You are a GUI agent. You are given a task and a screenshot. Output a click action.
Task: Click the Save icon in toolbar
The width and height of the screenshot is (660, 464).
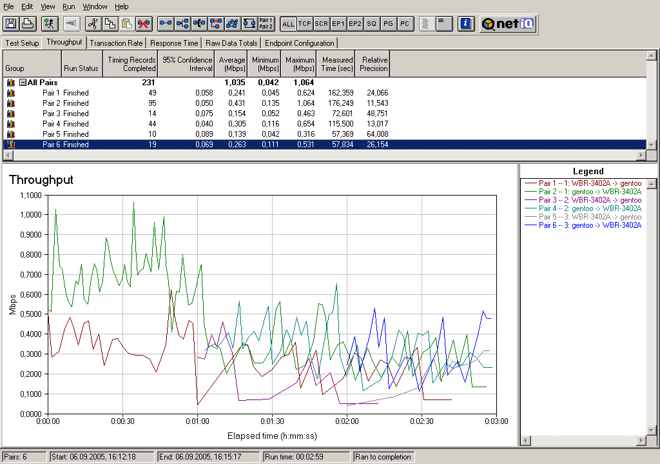tap(11, 24)
